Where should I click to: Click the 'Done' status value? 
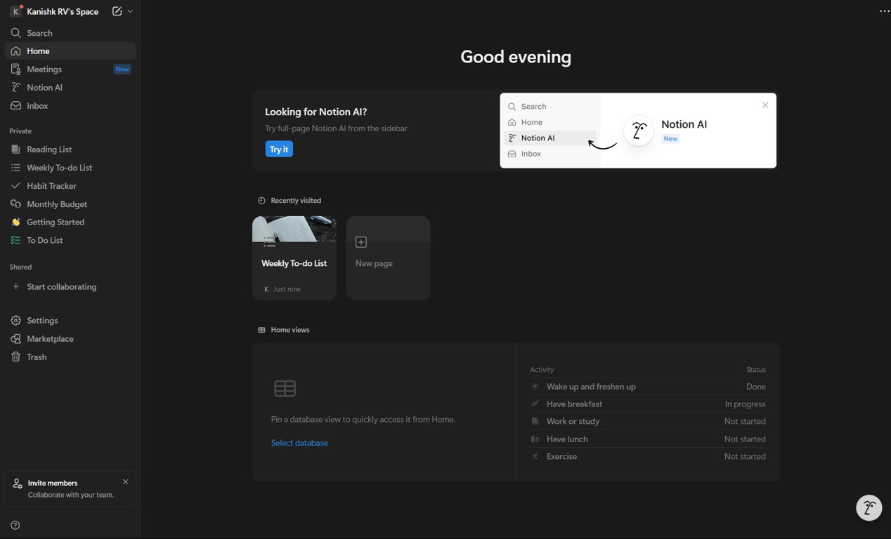(756, 387)
